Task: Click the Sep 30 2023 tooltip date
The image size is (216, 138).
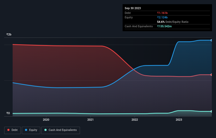Action: [x=133, y=8]
